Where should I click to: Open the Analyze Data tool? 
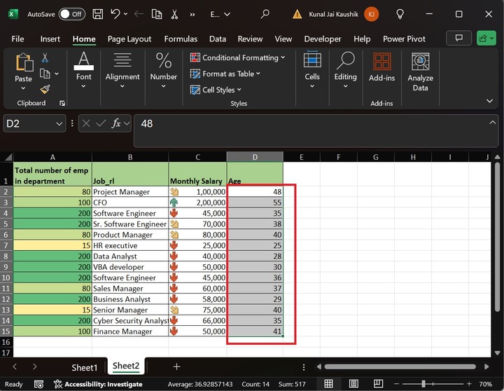(x=420, y=72)
